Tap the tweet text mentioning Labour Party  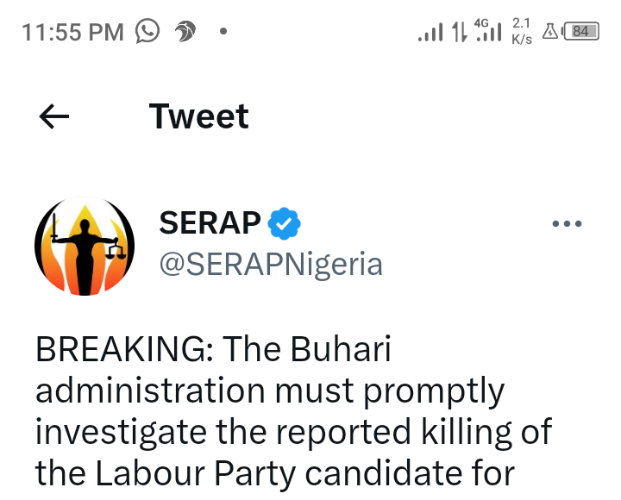point(275,473)
